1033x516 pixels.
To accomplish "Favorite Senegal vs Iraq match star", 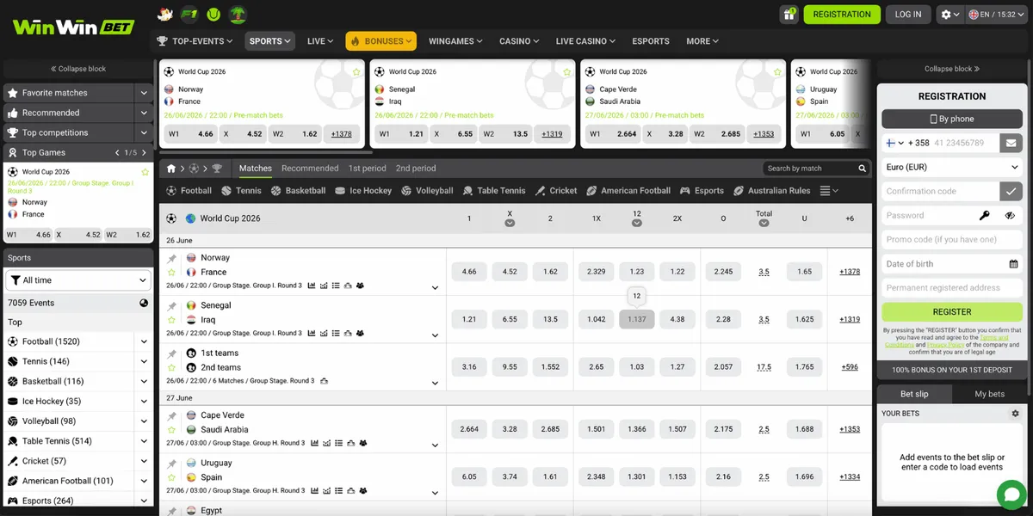I will point(171,320).
